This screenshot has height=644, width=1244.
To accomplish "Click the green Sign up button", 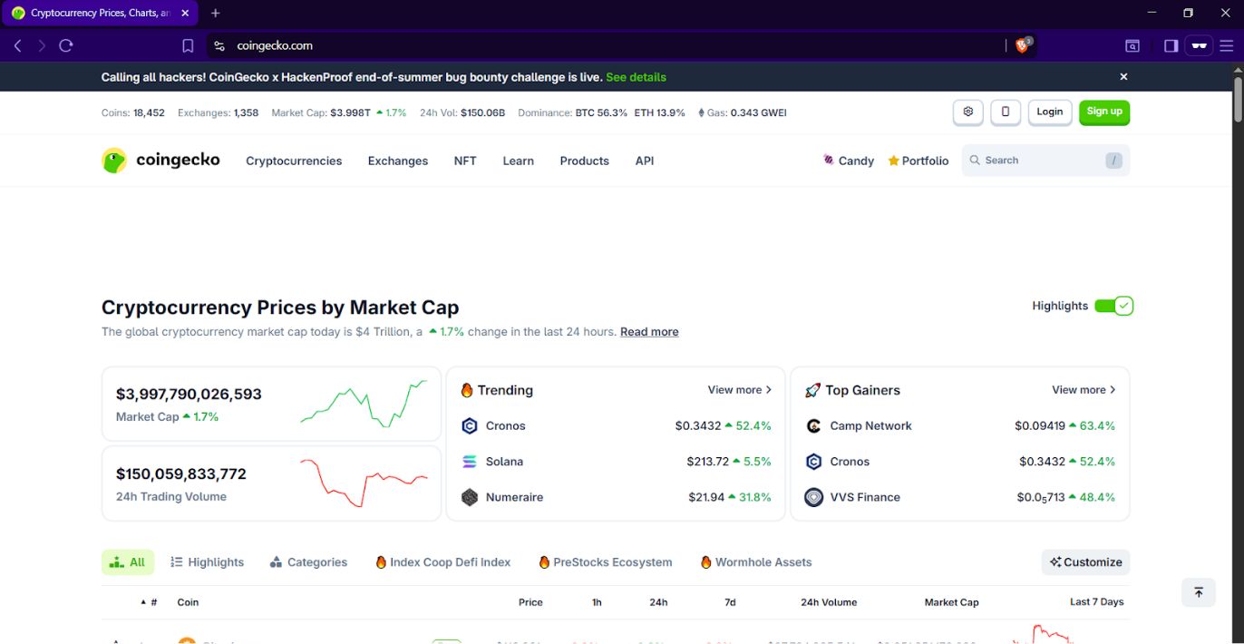I will point(1103,112).
